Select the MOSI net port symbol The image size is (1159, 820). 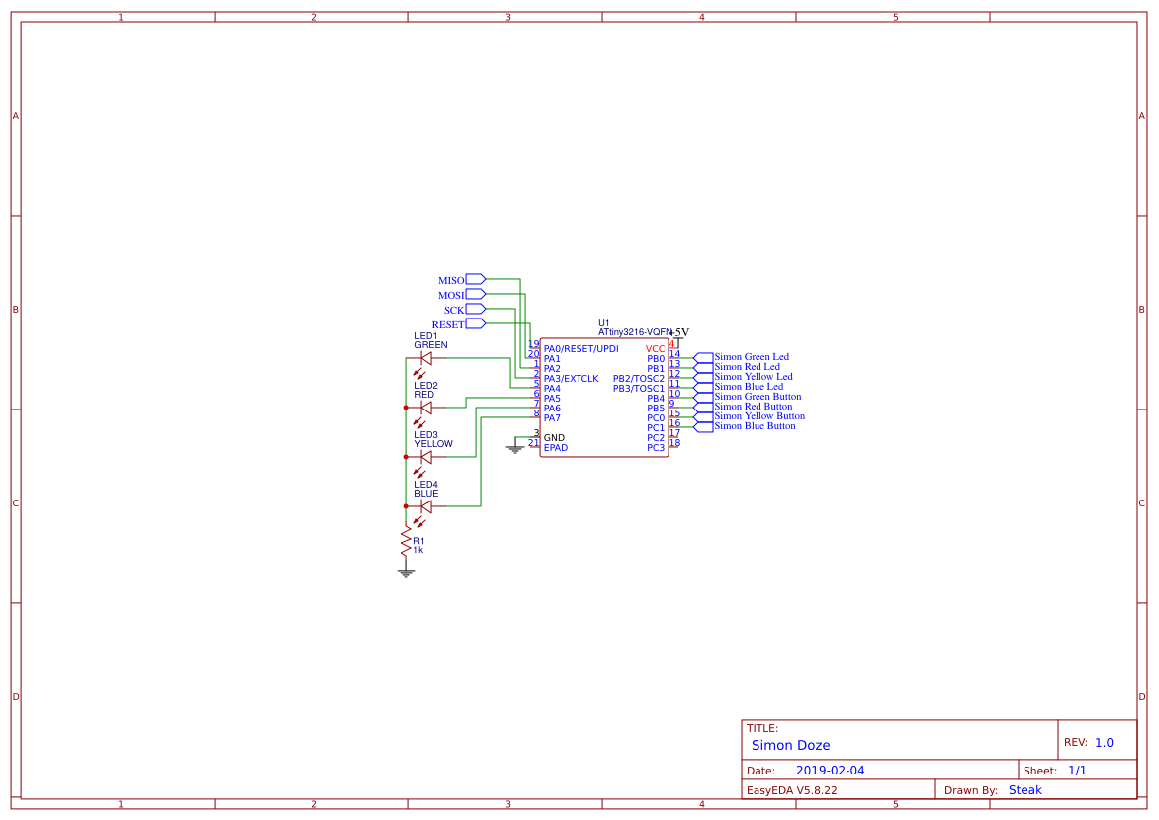coord(475,294)
